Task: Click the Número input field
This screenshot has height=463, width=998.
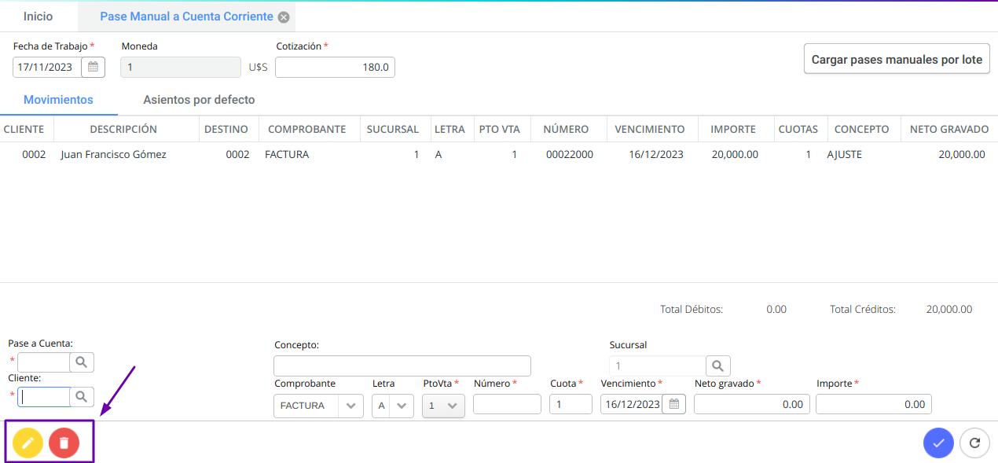Action: pyautogui.click(x=507, y=404)
